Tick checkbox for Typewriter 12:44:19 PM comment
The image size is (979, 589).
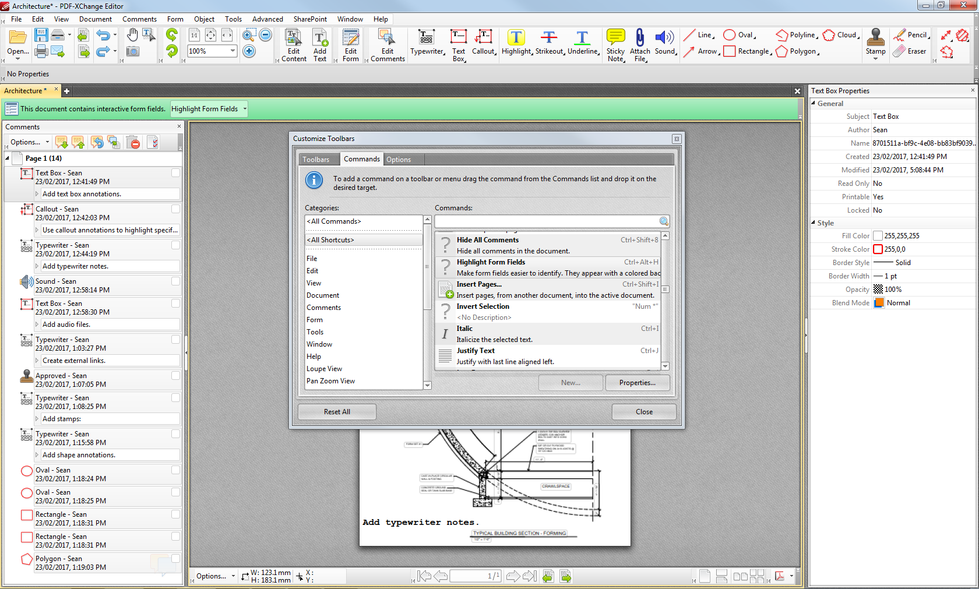(175, 245)
